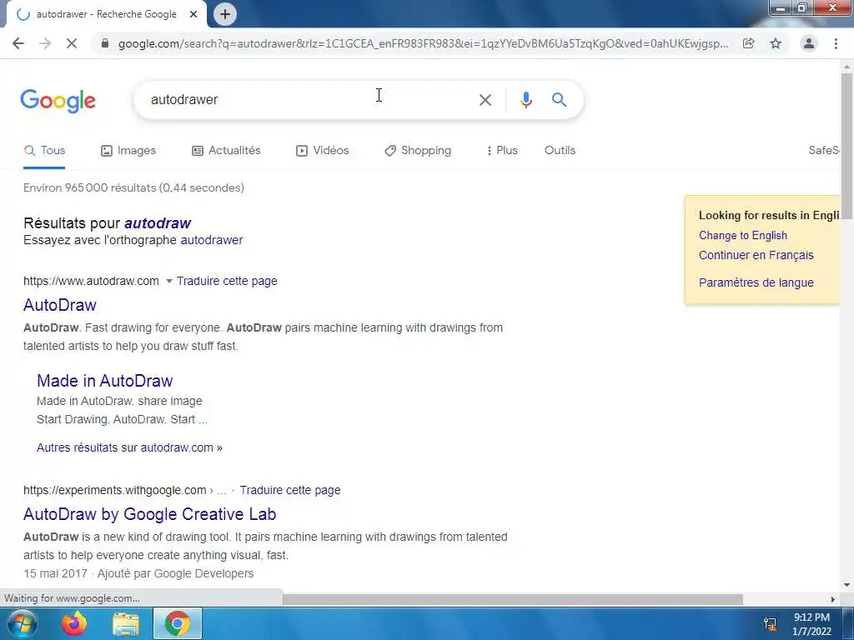Click Continuer en Français link
Screen dimensions: 854x640
756,255
